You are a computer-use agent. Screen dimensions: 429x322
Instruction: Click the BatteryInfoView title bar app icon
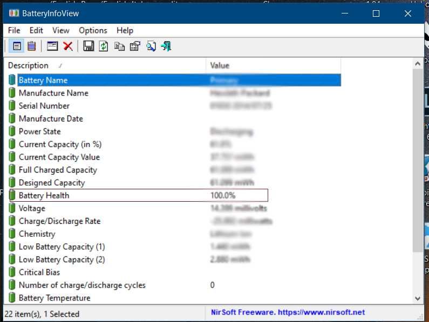(14, 13)
